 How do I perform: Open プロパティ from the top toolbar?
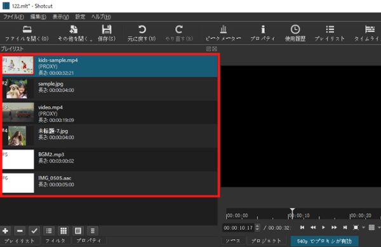click(x=263, y=33)
